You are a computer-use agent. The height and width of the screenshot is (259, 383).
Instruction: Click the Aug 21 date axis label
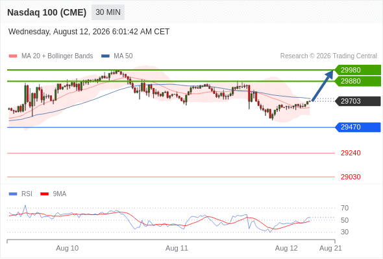click(x=330, y=248)
